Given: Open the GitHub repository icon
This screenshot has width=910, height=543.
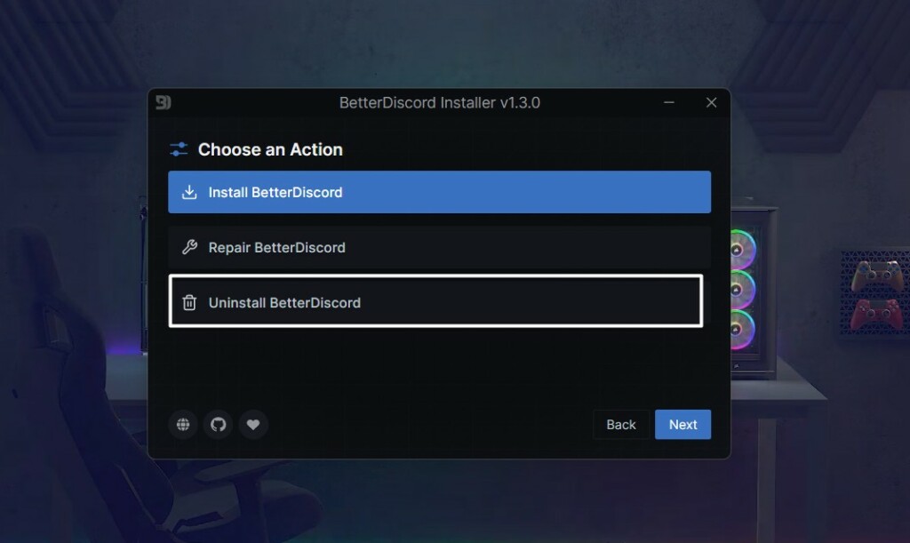Looking at the screenshot, I should [218, 425].
